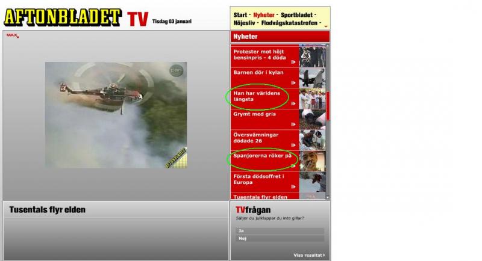The width and height of the screenshot is (482, 261).
Task: Click the 'Tisdag 03 januari' date text
Action: [x=172, y=21]
